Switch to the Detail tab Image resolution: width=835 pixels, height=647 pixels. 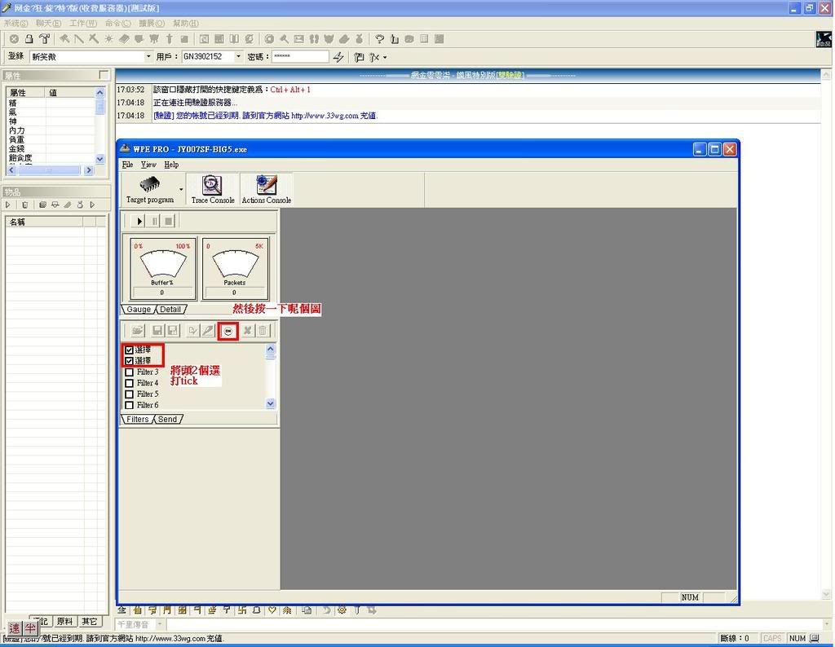click(170, 310)
